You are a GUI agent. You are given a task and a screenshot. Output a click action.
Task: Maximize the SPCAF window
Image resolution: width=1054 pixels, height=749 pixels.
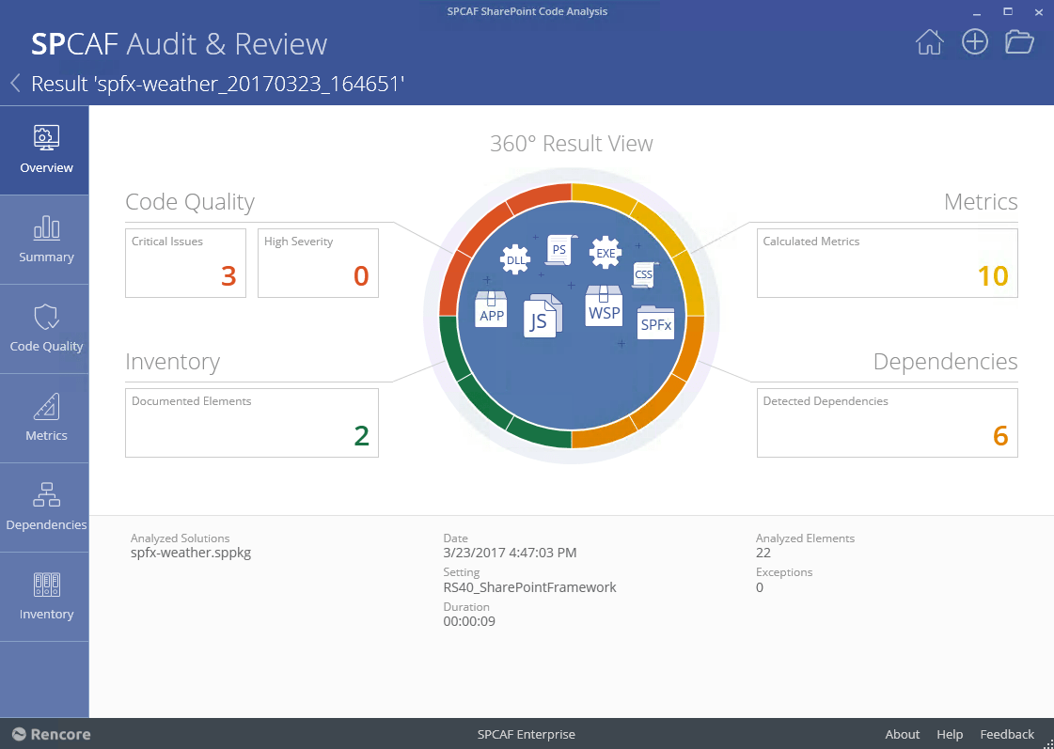click(1008, 12)
